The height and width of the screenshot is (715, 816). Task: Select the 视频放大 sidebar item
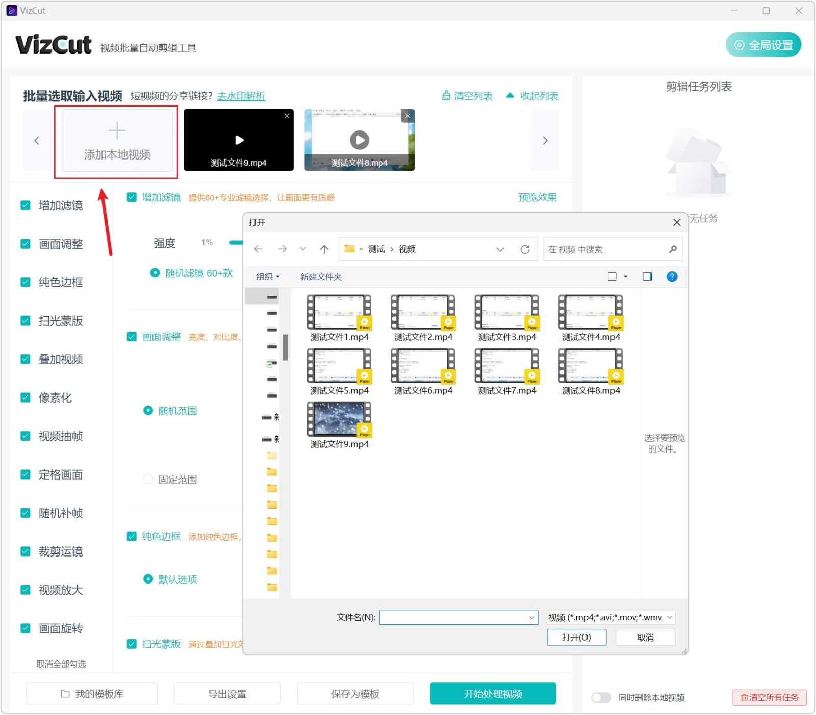(61, 590)
